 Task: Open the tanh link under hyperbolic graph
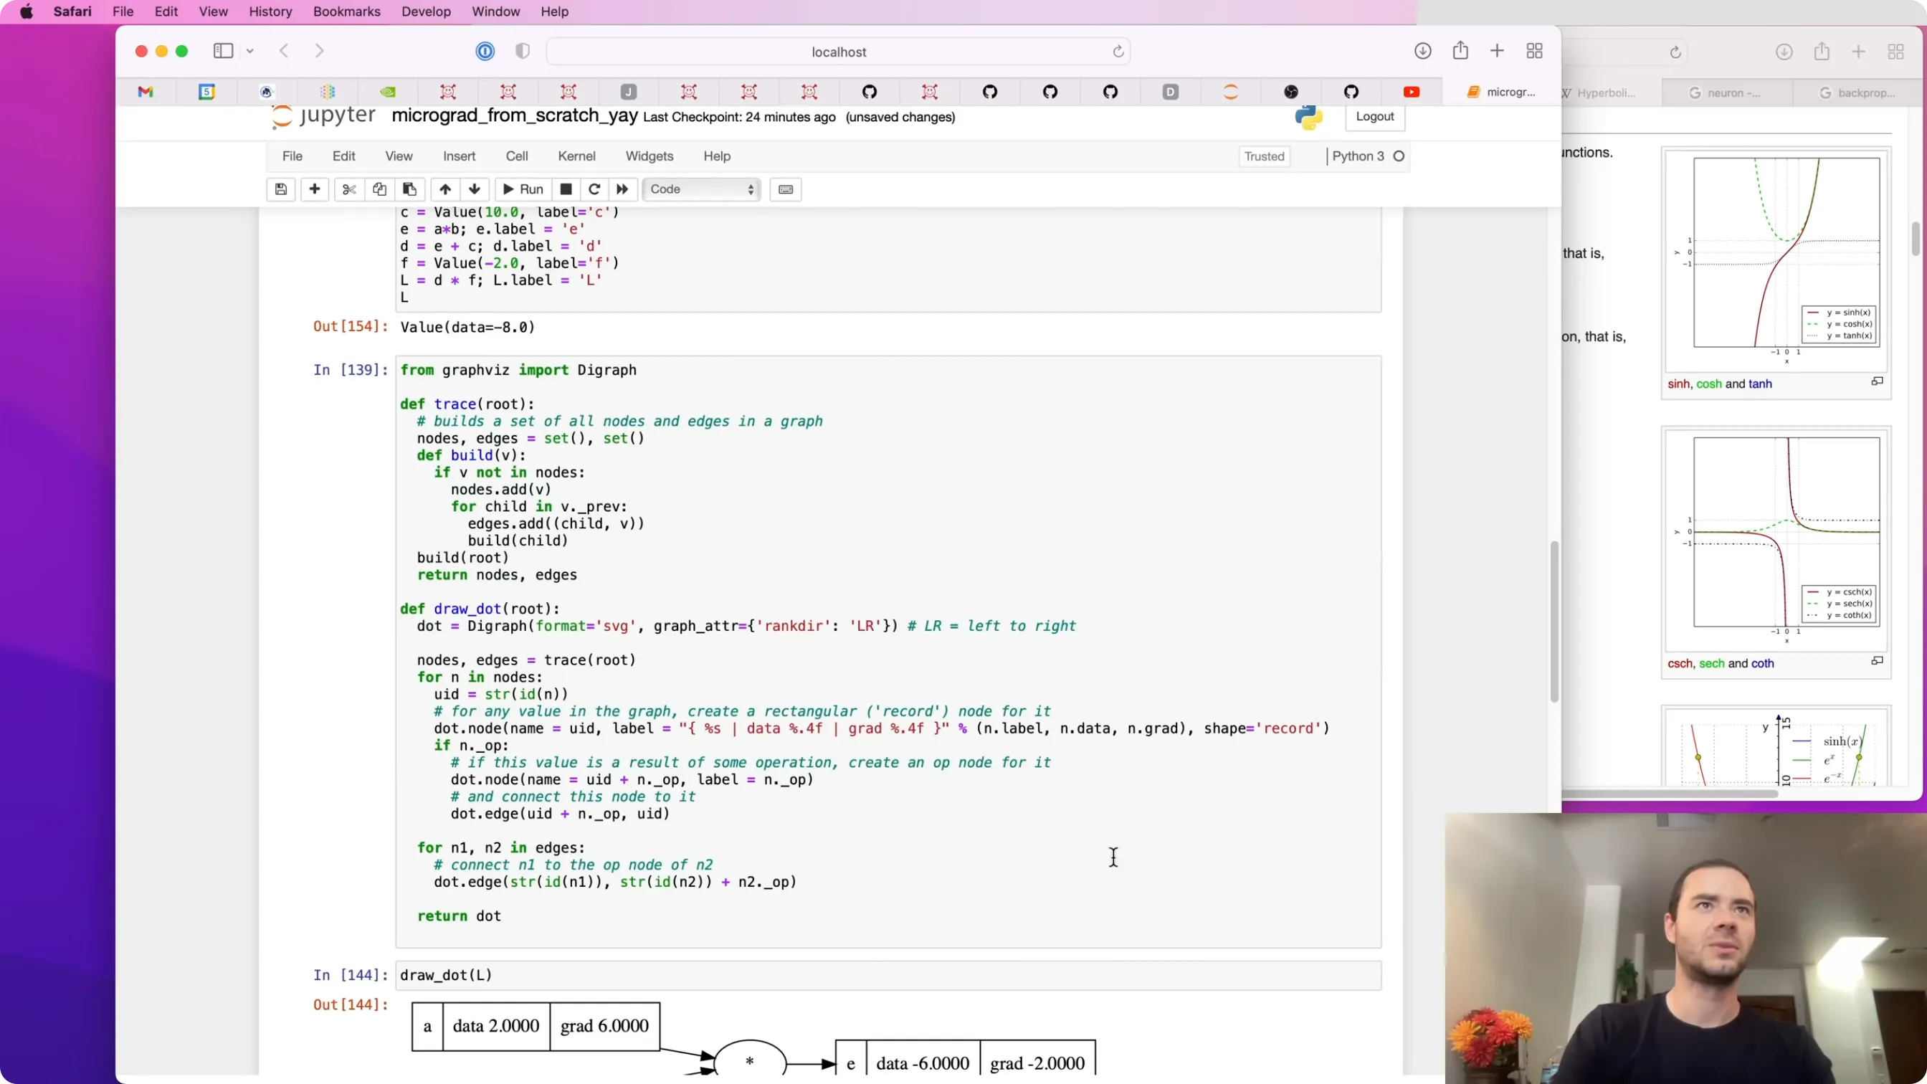1760,384
